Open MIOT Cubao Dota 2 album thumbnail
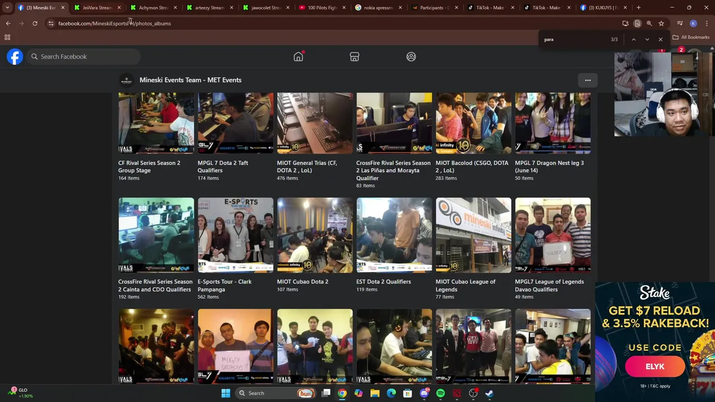This screenshot has width=715, height=402. pos(314,235)
